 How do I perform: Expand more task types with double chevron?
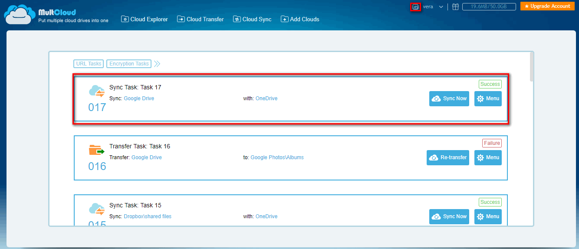point(157,64)
